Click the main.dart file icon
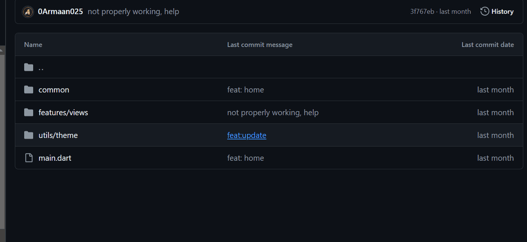The width and height of the screenshot is (527, 242). (x=28, y=158)
